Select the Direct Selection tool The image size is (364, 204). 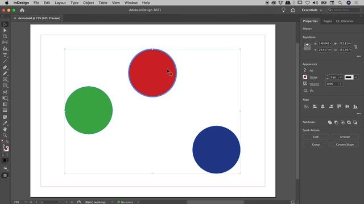(x=5, y=30)
